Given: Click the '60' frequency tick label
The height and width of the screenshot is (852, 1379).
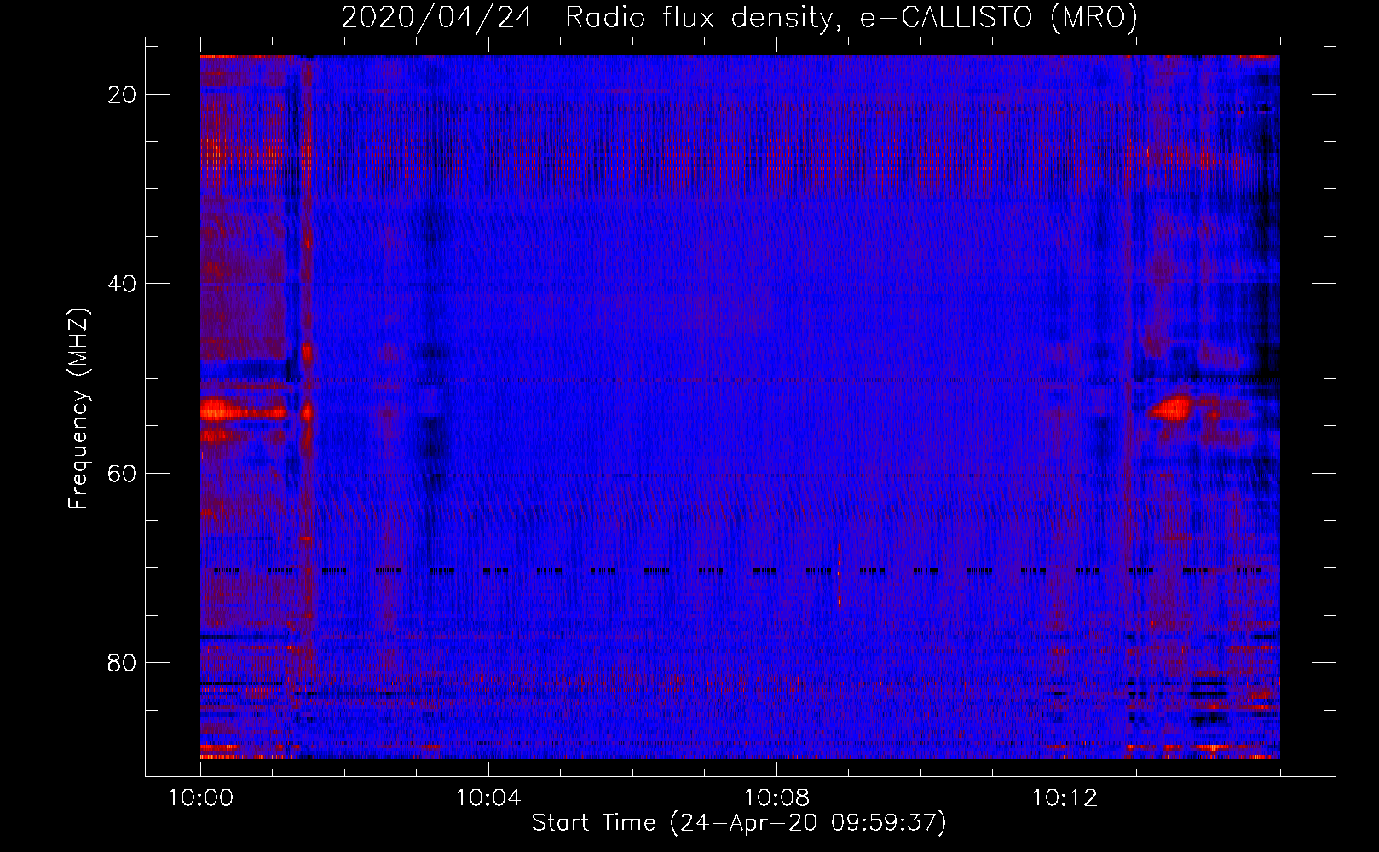Looking at the screenshot, I should 123,473.
